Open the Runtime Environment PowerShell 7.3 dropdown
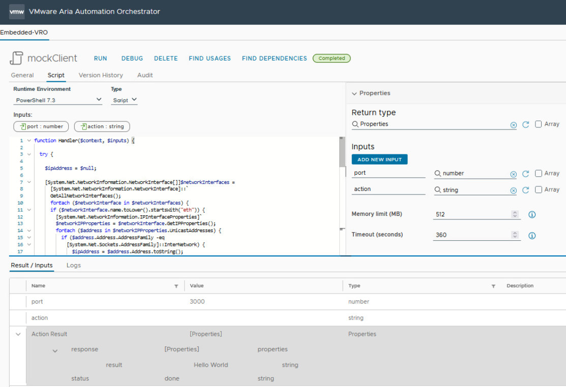 coord(58,100)
